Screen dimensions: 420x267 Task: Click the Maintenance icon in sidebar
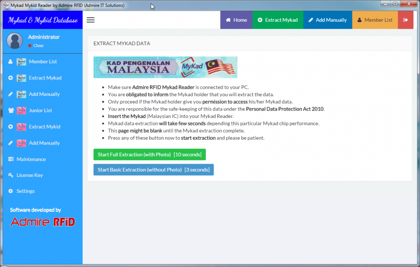(x=11, y=159)
